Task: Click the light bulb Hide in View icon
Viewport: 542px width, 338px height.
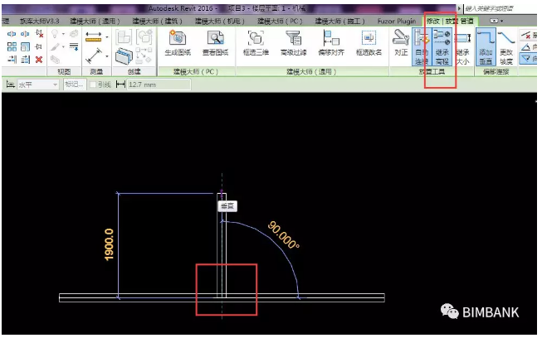Action: (x=55, y=34)
